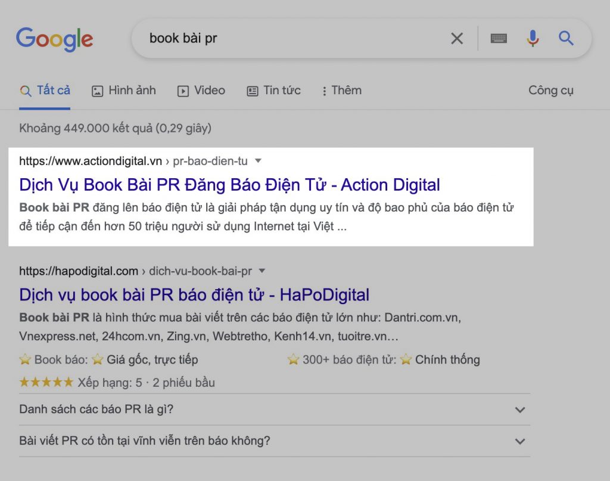Click the 'Xếp hạng: 5 · 2 phiếu bầu' rating text
The height and width of the screenshot is (481, 610).
coord(147,383)
